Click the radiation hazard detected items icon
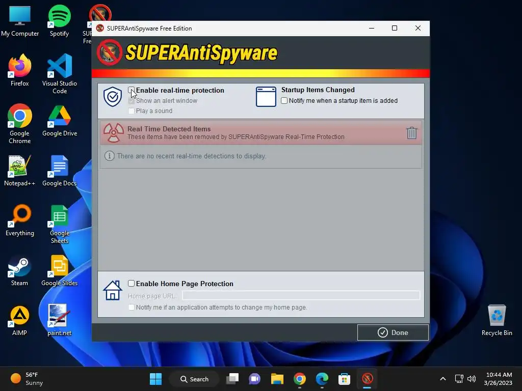 tap(114, 133)
